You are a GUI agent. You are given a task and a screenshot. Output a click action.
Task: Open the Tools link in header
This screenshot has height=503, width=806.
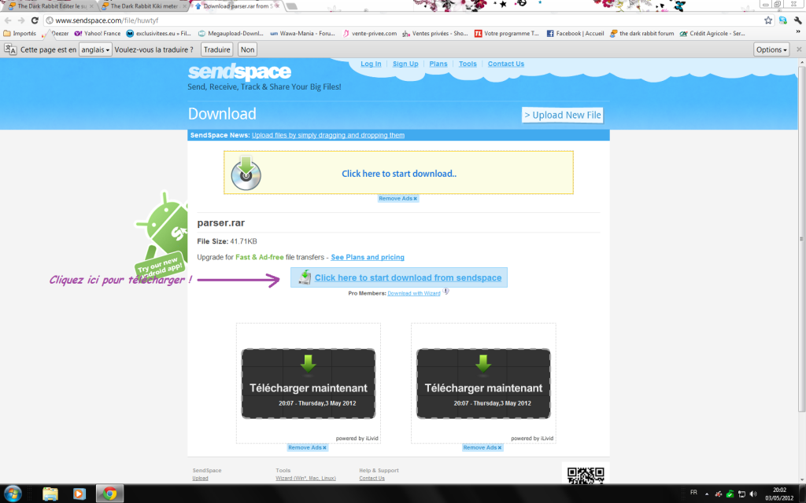468,64
